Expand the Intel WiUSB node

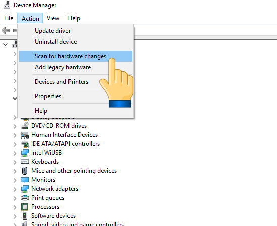15,153
